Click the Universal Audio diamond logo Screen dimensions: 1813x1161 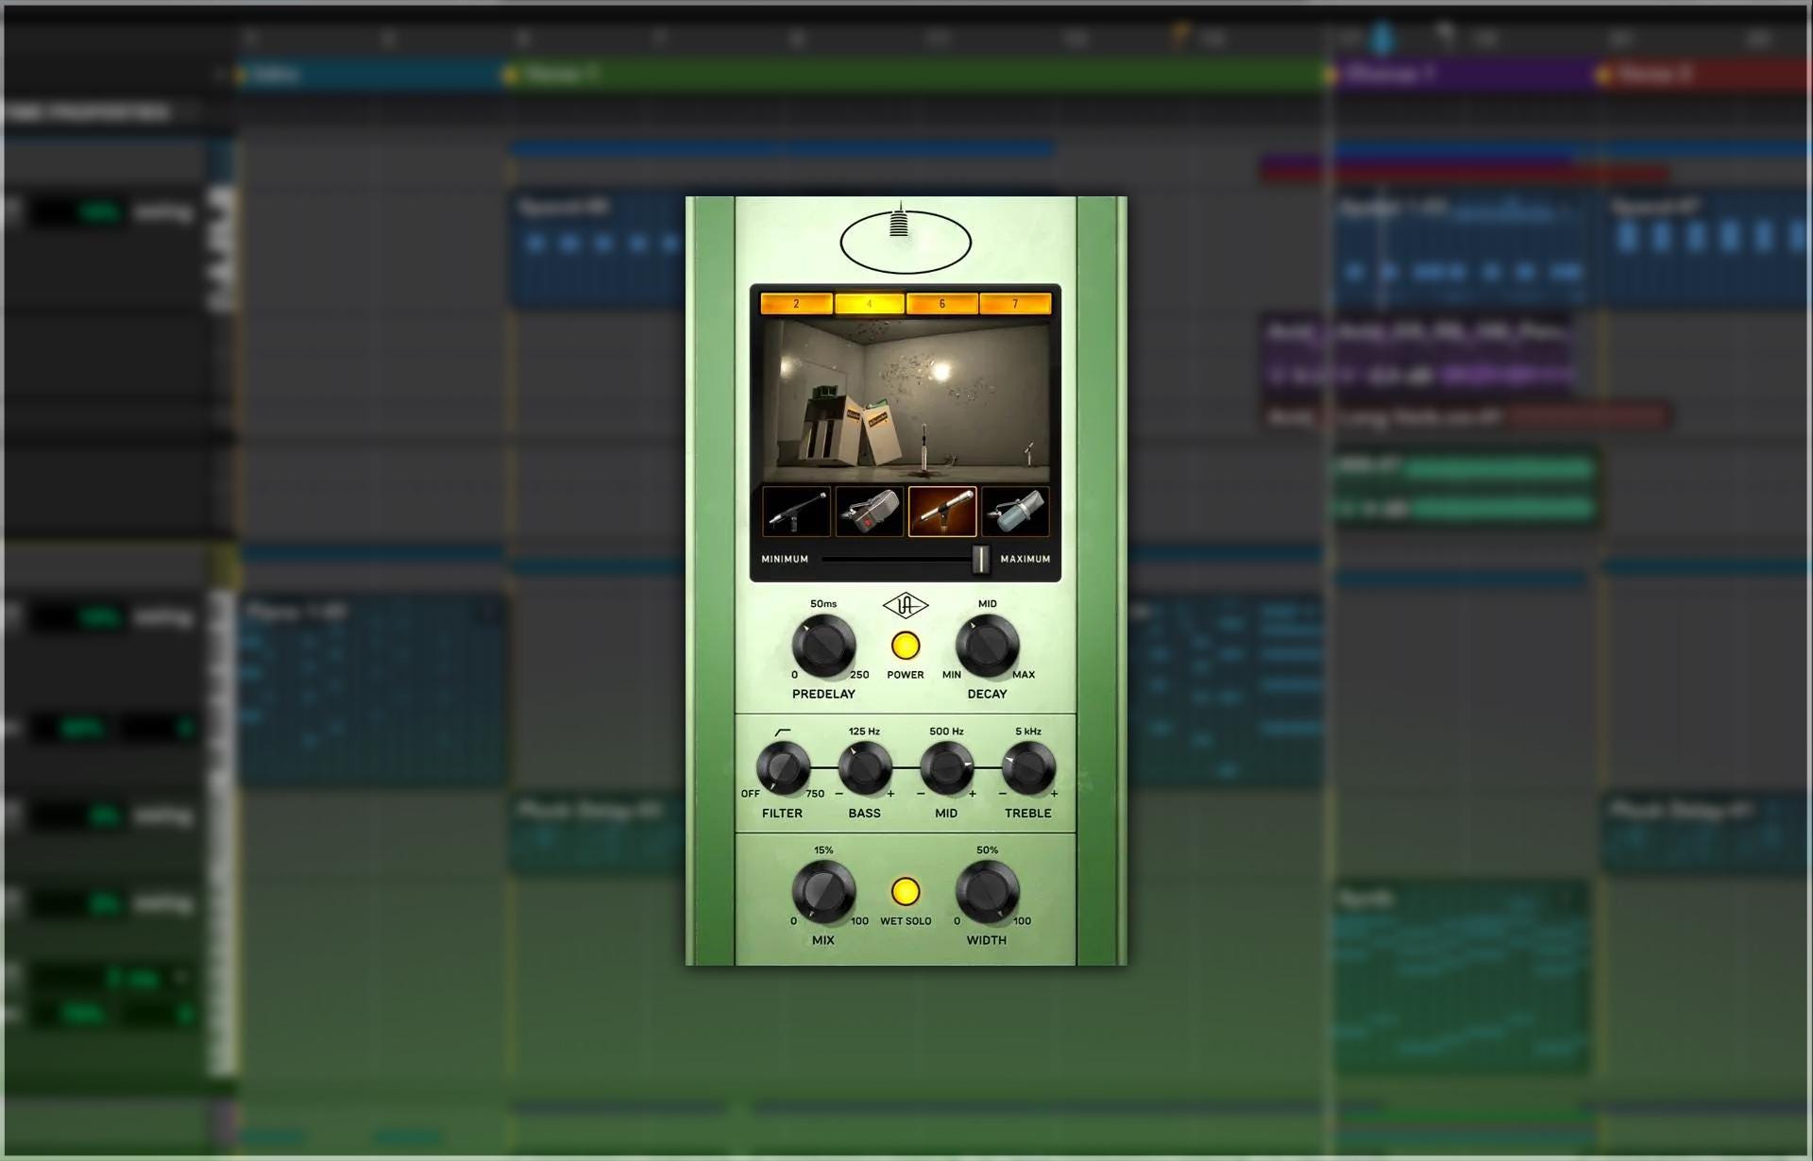[906, 605]
